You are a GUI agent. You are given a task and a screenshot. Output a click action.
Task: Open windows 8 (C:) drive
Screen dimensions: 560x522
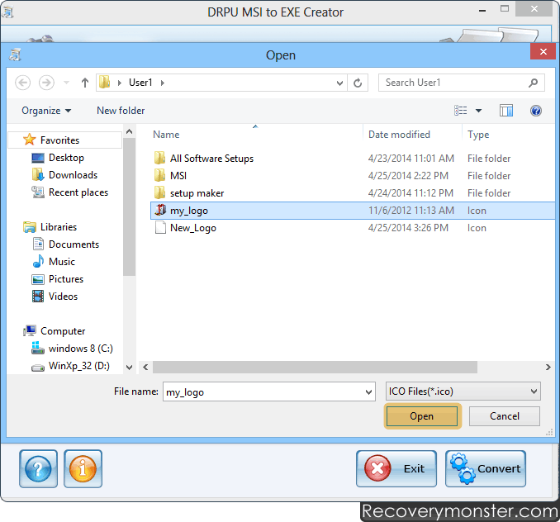pyautogui.click(x=81, y=349)
